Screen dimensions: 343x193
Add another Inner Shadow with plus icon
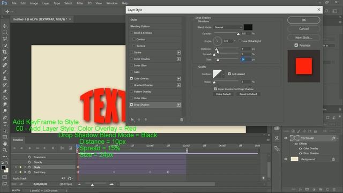[x=178, y=59]
